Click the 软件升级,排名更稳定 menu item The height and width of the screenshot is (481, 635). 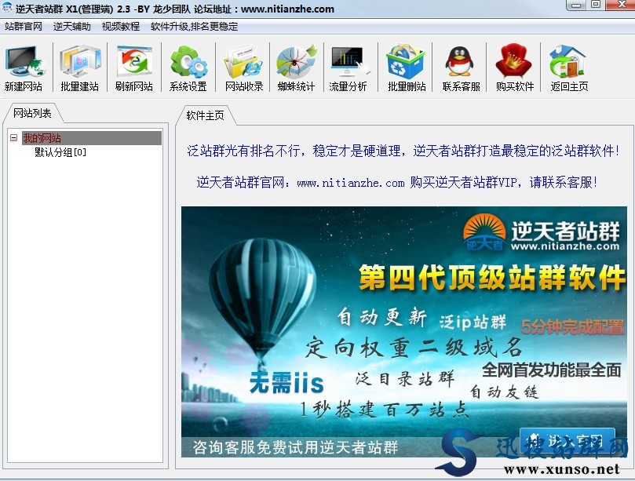point(194,27)
